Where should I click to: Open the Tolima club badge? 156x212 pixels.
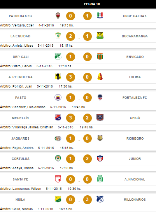coord(100,77)
